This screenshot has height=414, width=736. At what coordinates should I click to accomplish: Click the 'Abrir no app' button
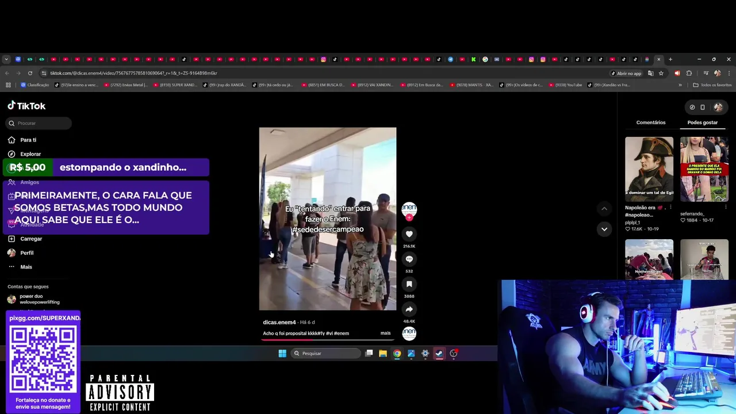click(626, 73)
